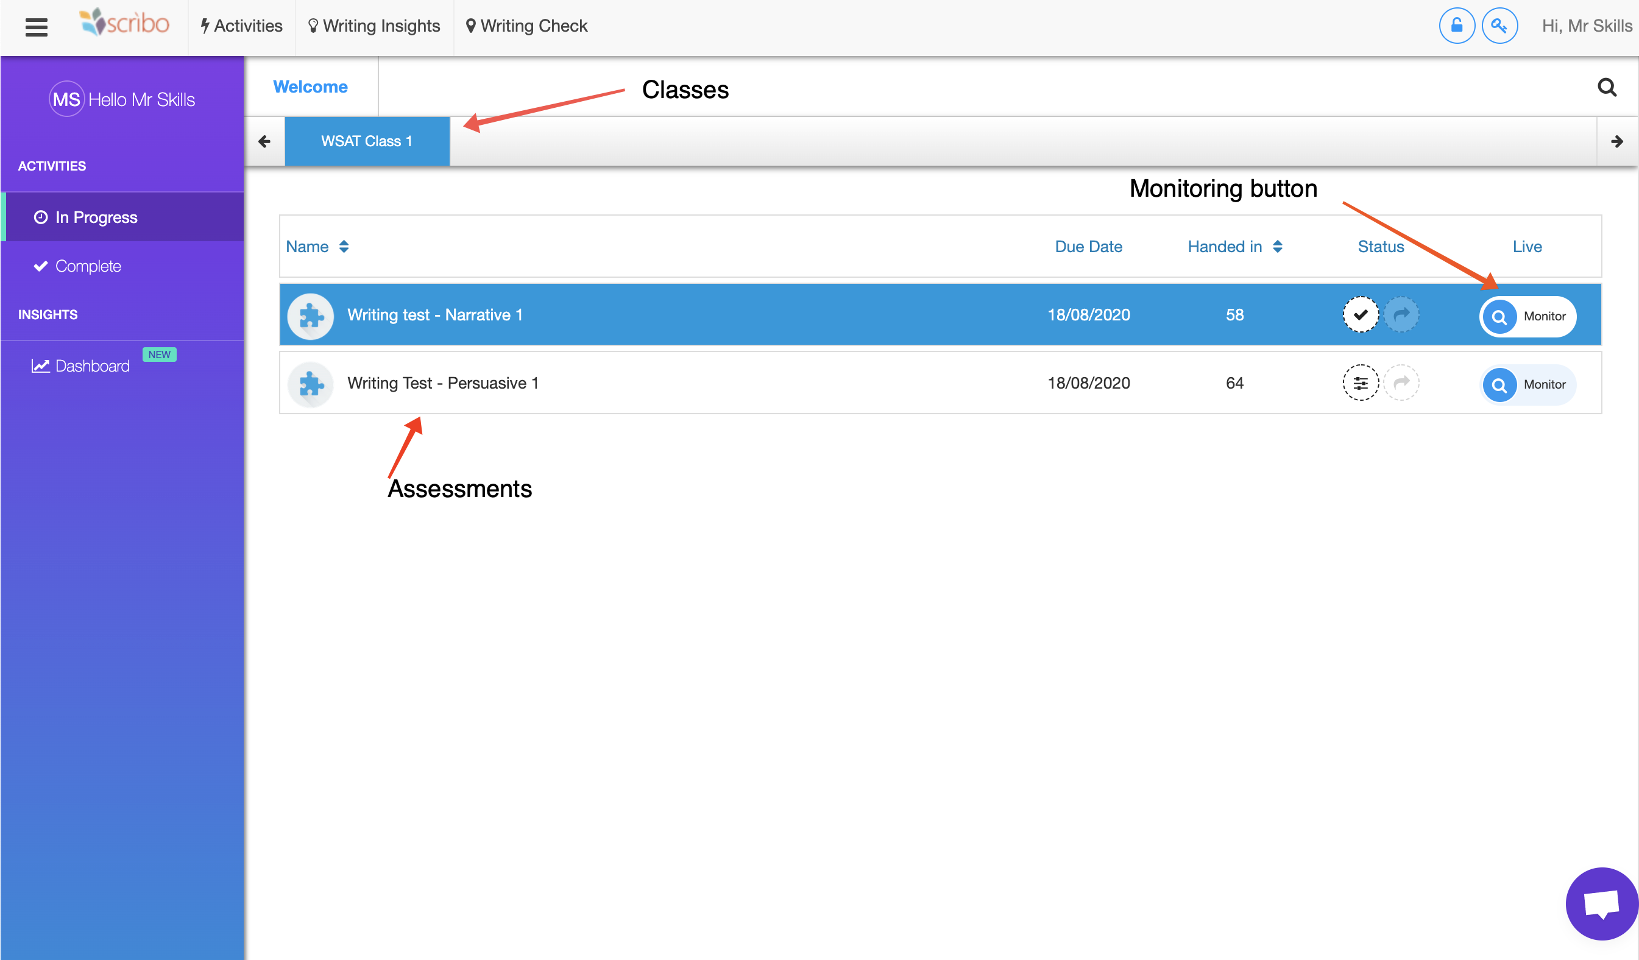Switch to the Welcome tab
The height and width of the screenshot is (960, 1639).
click(x=310, y=86)
